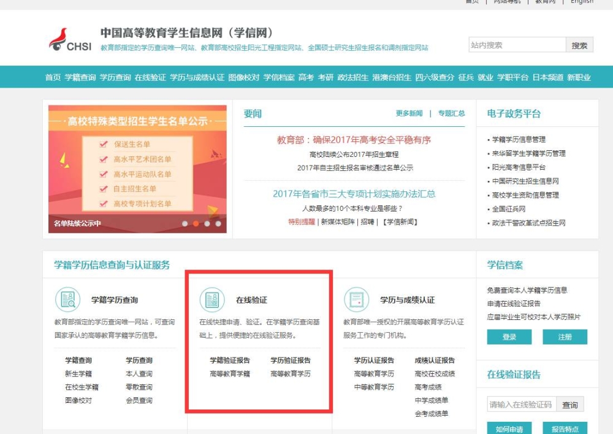Click the 如何申请 button
Screen dimensions: 613x434
(509, 428)
